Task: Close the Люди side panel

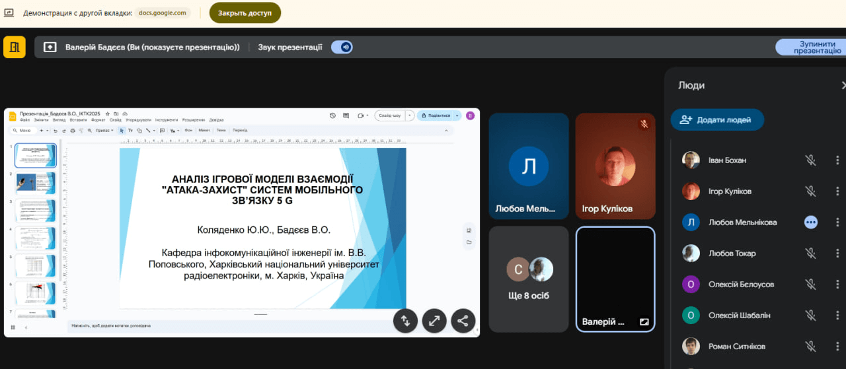Action: click(843, 85)
